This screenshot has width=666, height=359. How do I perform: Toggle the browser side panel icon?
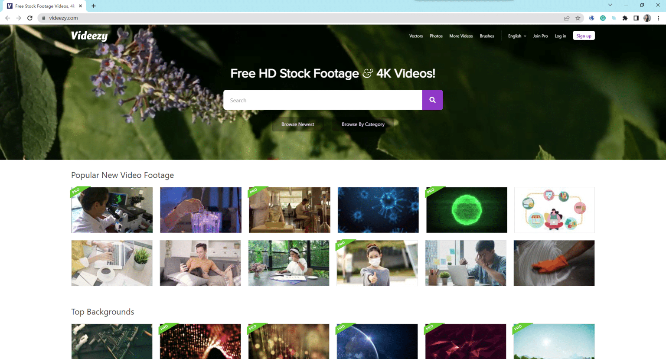(636, 18)
